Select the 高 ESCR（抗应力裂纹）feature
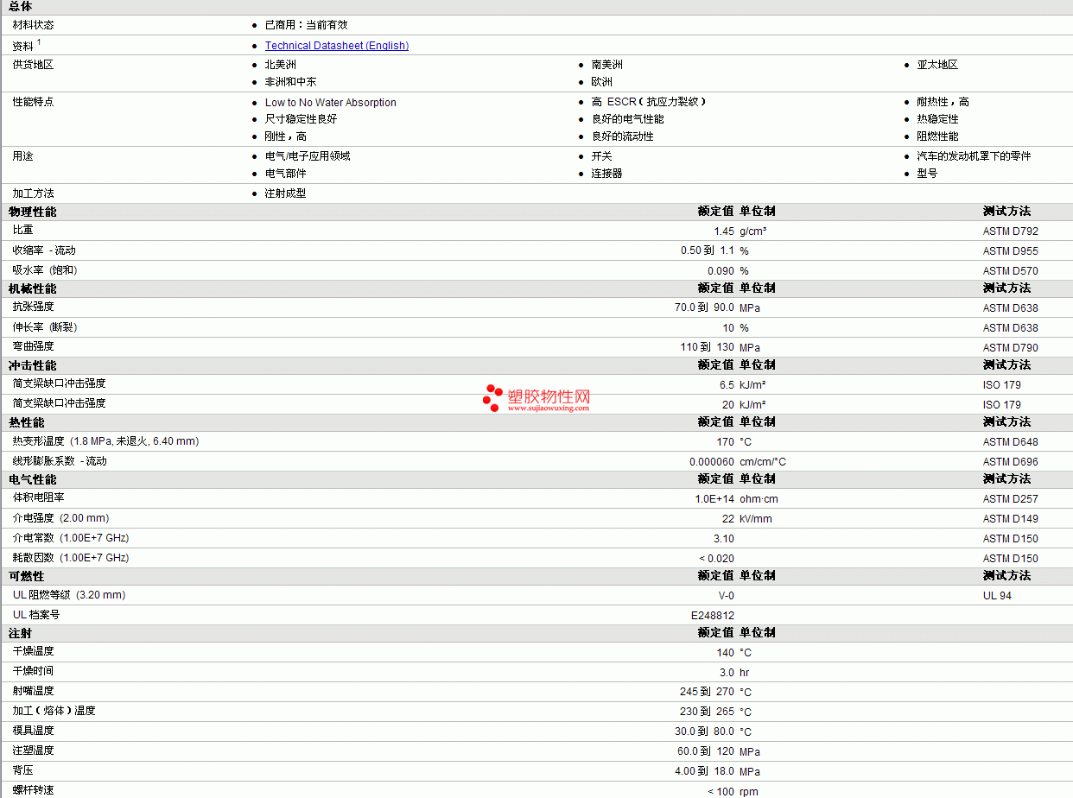This screenshot has height=798, width=1073. [649, 102]
